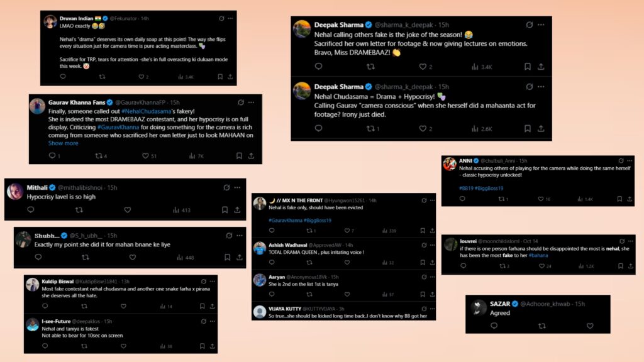Screen dimensions: 644x362
Task: Click Show more on Gaurav Khanna Fans tweet
Action: point(64,143)
